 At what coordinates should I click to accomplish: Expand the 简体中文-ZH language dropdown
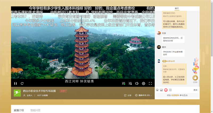[144, 95]
